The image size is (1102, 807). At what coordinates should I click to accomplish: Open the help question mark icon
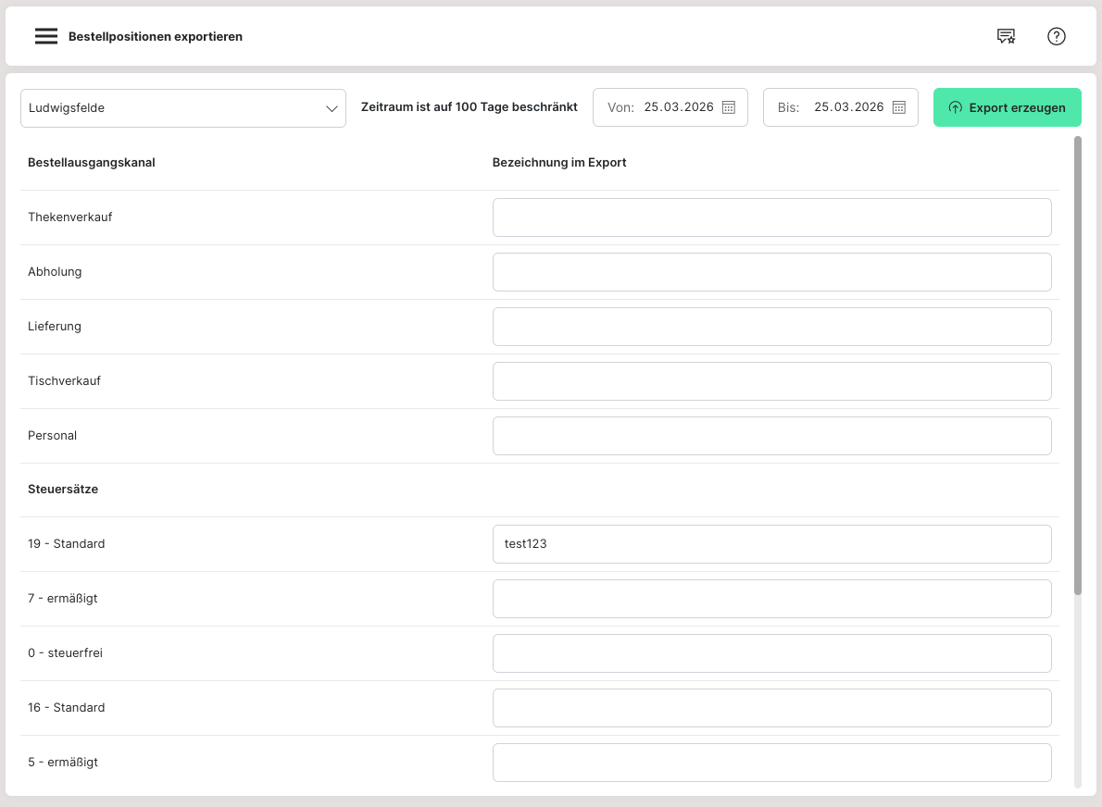click(x=1056, y=37)
